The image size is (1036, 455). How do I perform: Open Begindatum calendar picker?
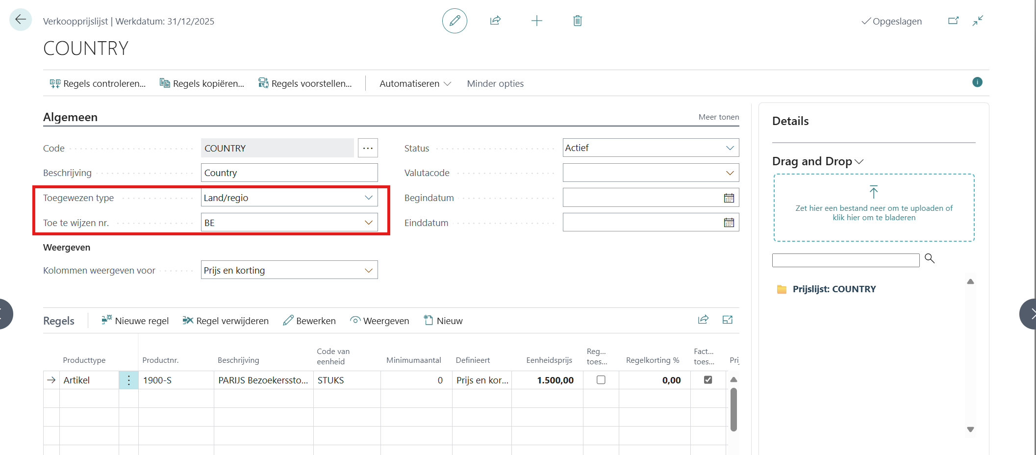coord(729,198)
